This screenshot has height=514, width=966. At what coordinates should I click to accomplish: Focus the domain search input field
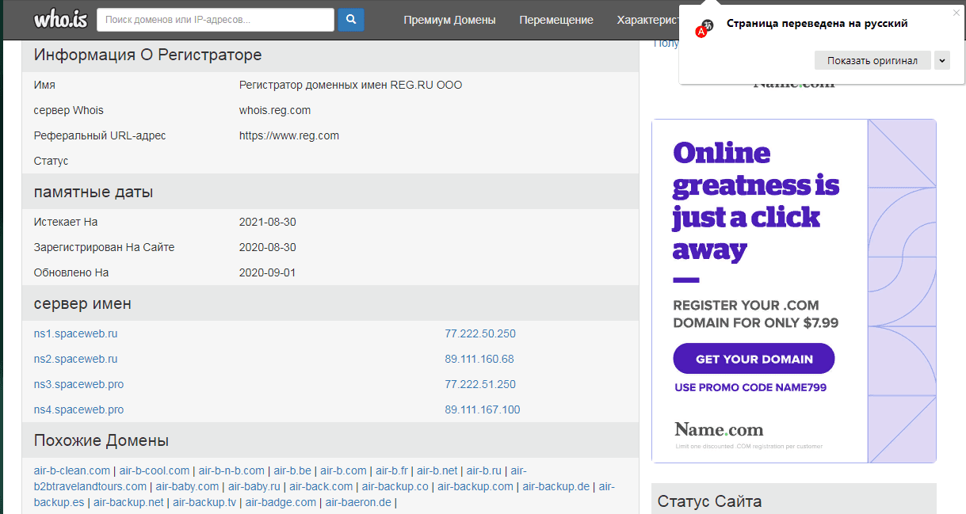215,20
